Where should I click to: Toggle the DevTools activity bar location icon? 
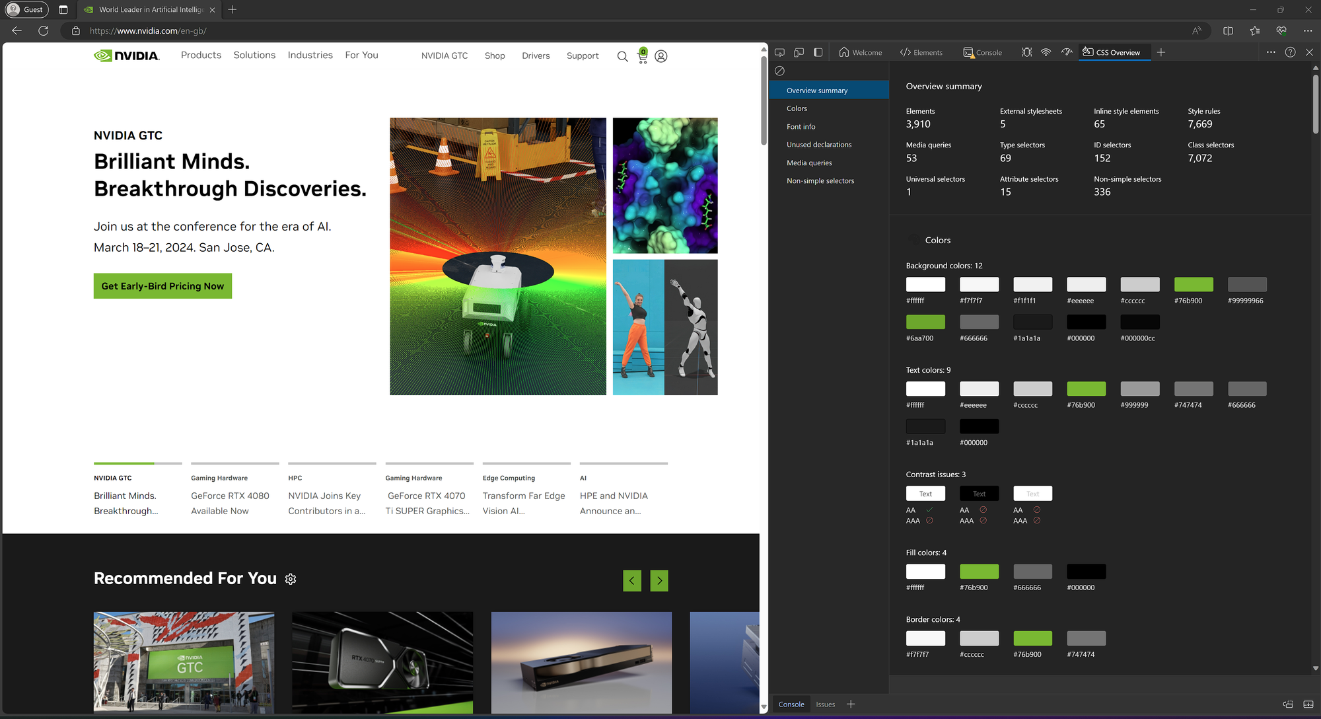pos(818,52)
